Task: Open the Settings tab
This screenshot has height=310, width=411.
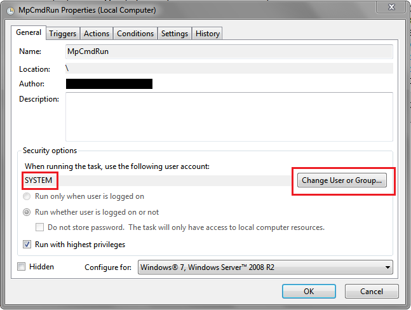Action: point(175,34)
